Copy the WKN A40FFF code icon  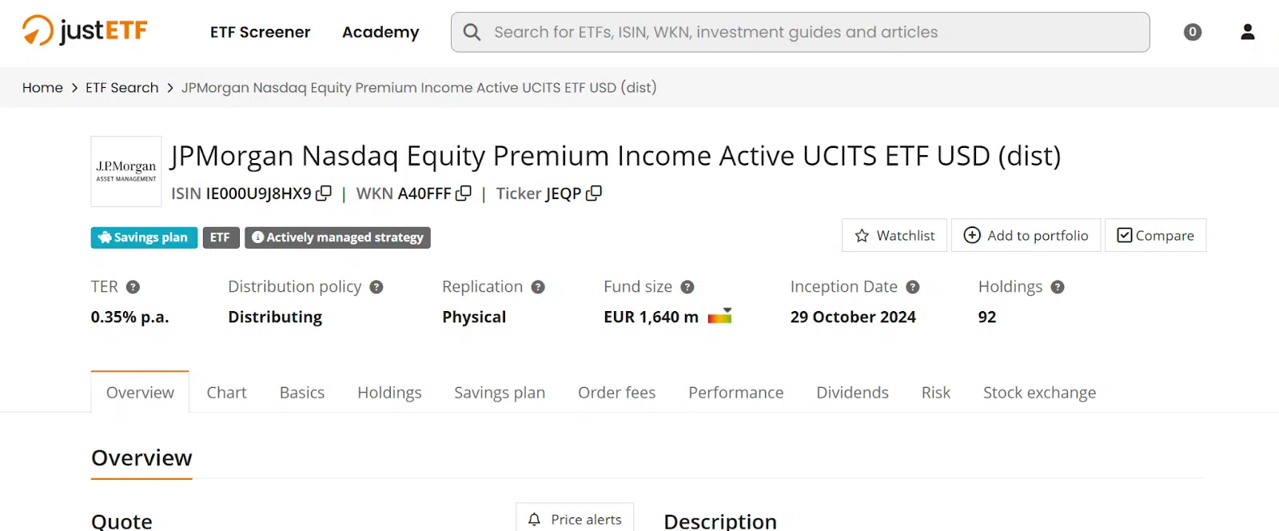pyautogui.click(x=464, y=194)
